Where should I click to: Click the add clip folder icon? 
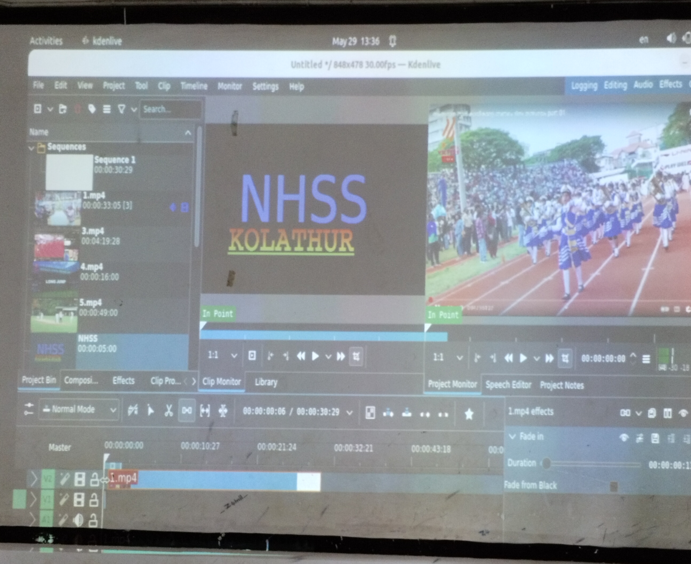coord(63,109)
